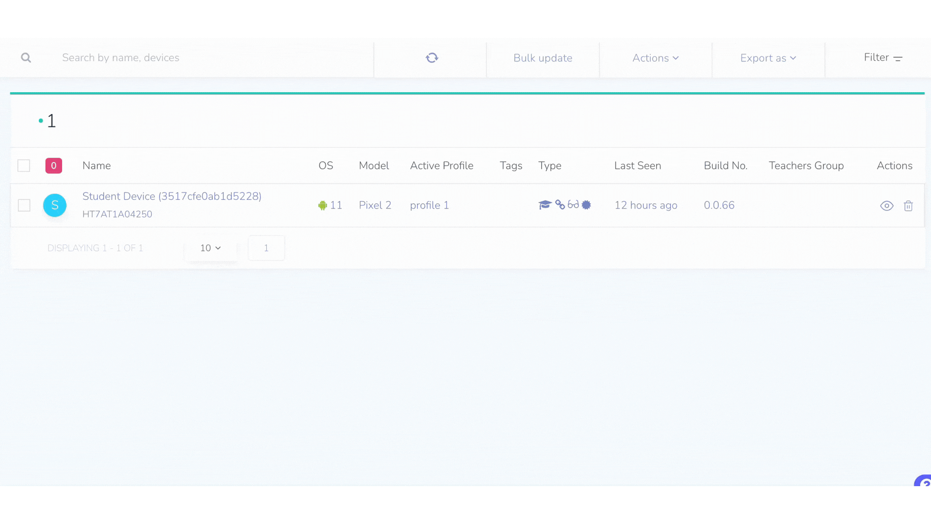Click the chain link type icon
This screenshot has width=931, height=524.
[x=560, y=205]
